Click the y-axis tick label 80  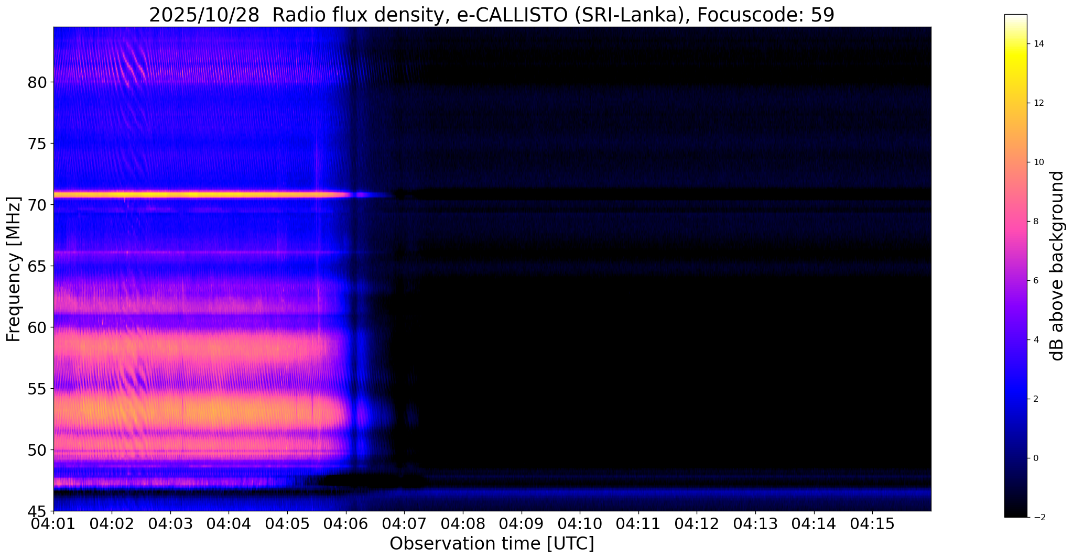click(37, 82)
